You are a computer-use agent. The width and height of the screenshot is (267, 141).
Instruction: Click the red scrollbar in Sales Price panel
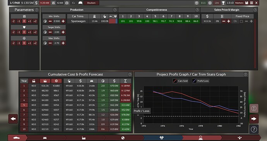[255, 43]
